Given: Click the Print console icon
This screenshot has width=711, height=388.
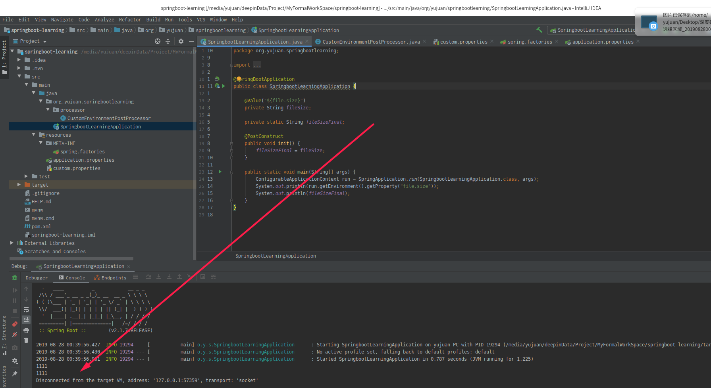Looking at the screenshot, I should pyautogui.click(x=26, y=330).
